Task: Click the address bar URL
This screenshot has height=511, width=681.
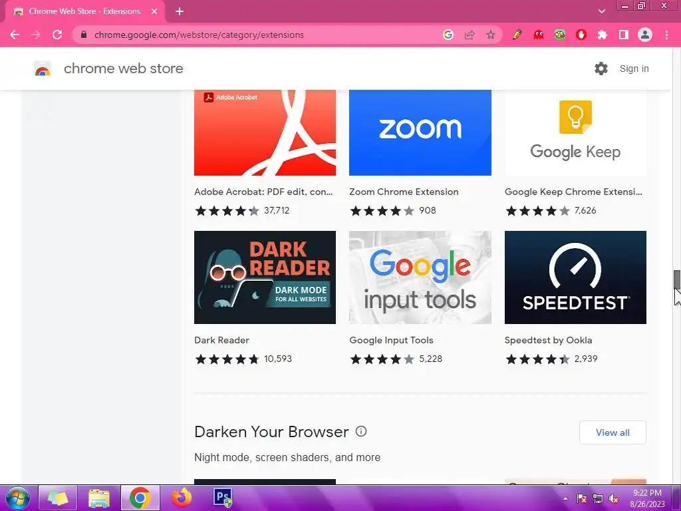Action: tap(199, 35)
